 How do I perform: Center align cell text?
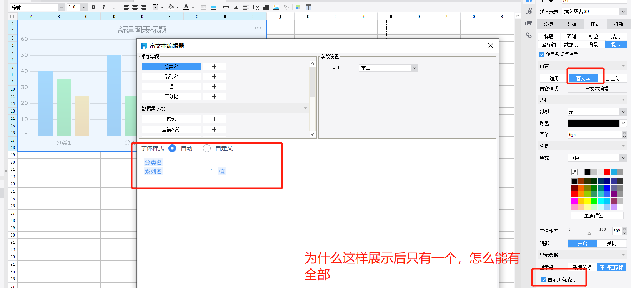(135, 7)
